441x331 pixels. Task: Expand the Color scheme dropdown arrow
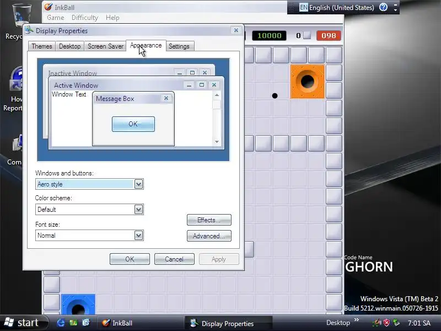pos(138,210)
